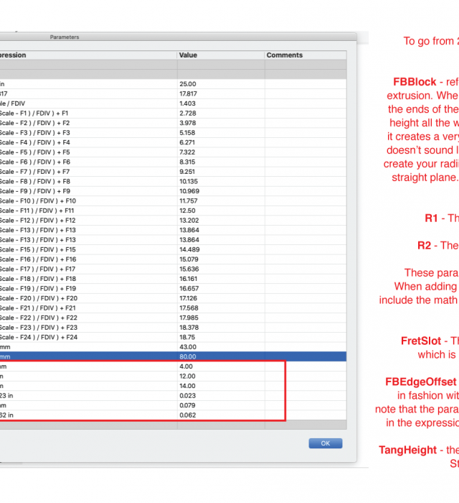Select the 0.079 value cell
This screenshot has width=459, height=503.
[x=220, y=406]
